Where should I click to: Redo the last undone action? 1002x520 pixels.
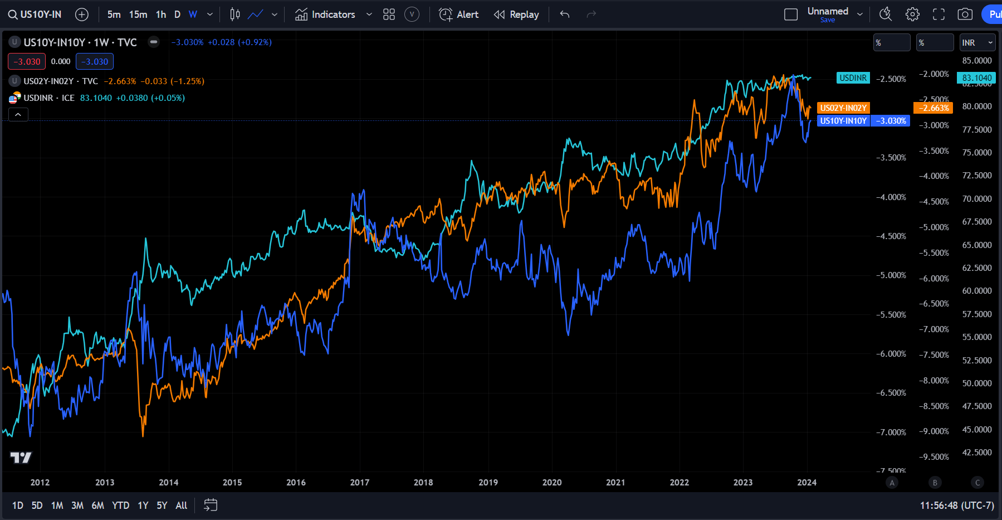[592, 14]
